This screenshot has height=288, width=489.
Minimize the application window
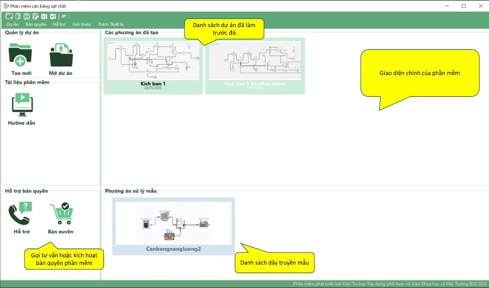click(x=447, y=6)
